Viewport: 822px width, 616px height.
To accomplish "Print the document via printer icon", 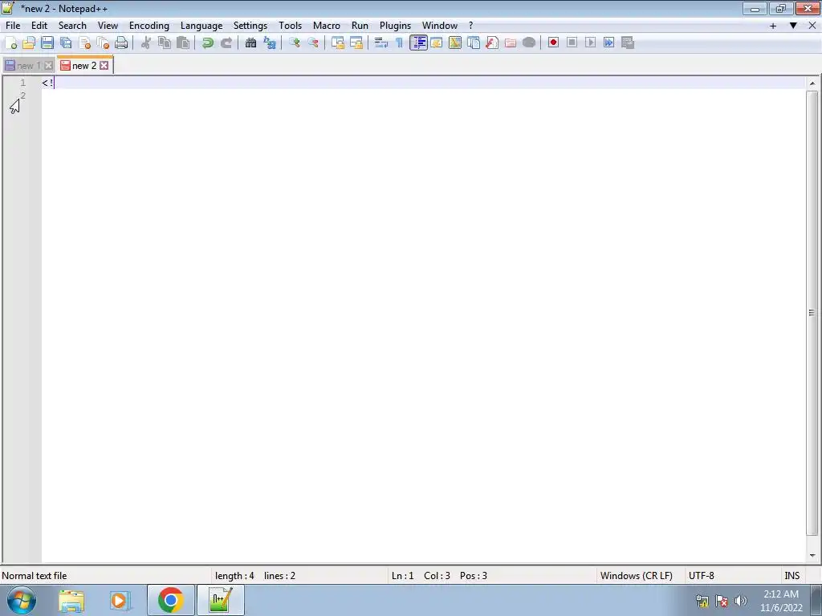I will pyautogui.click(x=121, y=43).
